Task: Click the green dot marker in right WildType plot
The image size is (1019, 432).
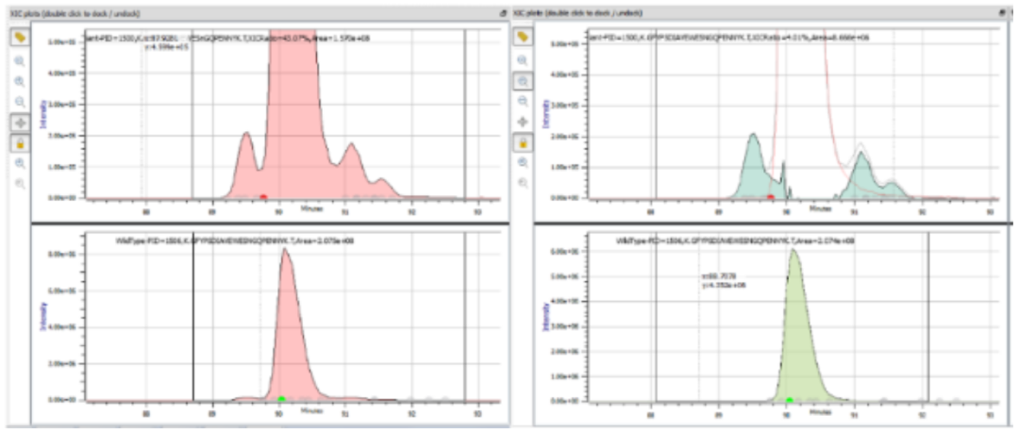Action: tap(790, 400)
